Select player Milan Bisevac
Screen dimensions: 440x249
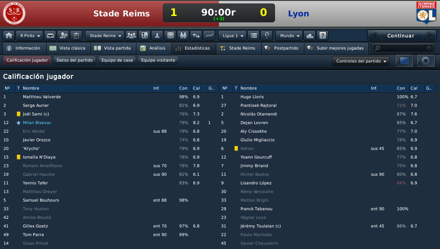(37, 123)
